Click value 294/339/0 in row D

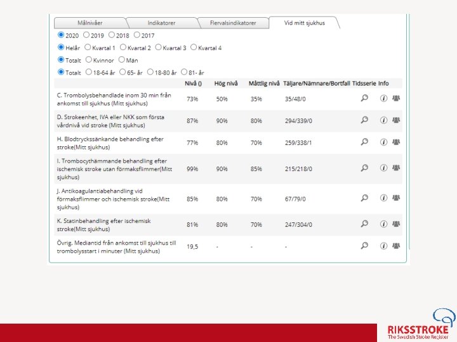pos(298,121)
